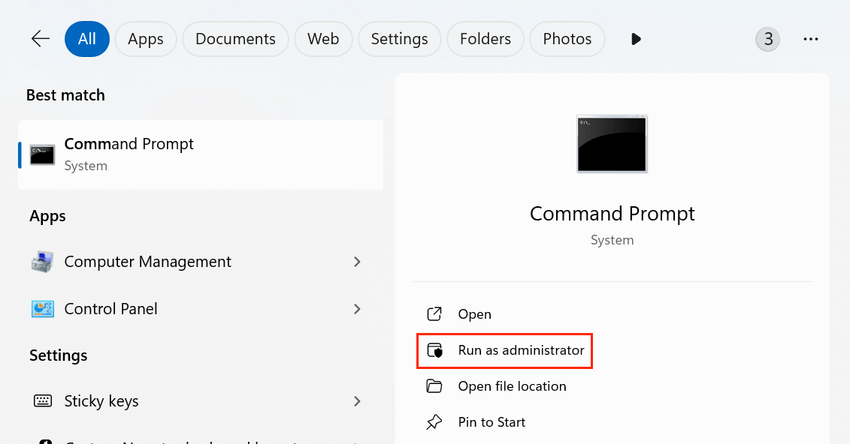Open the Documents search tab
This screenshot has width=850, height=444.
[235, 38]
